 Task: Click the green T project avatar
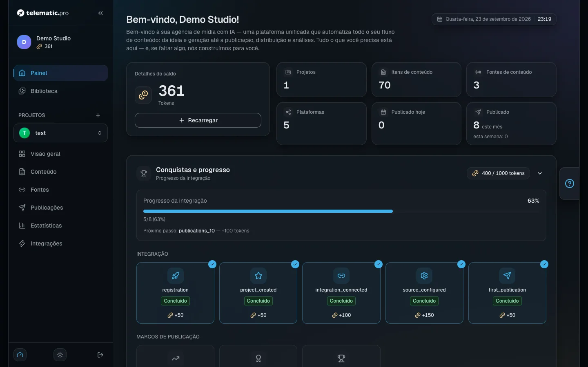(24, 133)
